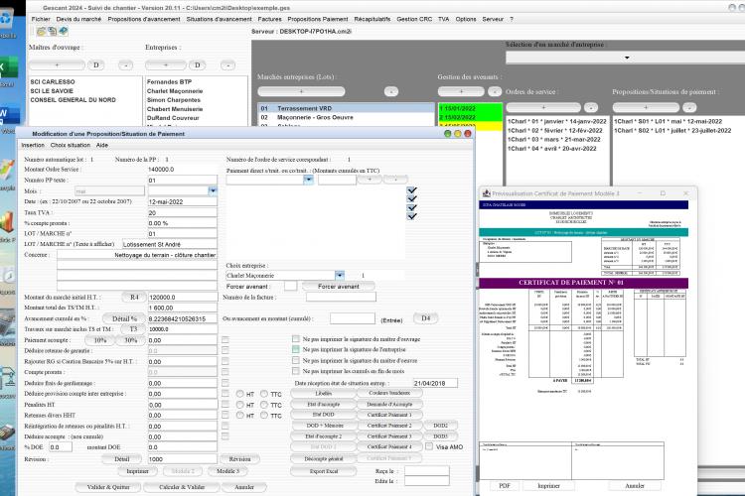745x496 pixels.
Task: Click the Taux TVA field showing 20
Action: [x=183, y=212]
